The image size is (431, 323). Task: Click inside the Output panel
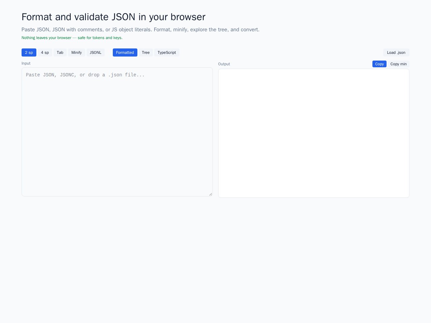click(314, 133)
